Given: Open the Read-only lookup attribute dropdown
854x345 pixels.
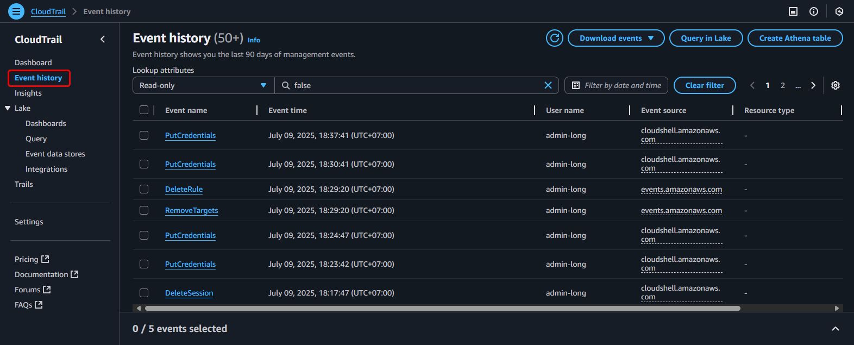Looking at the screenshot, I should click(x=203, y=85).
